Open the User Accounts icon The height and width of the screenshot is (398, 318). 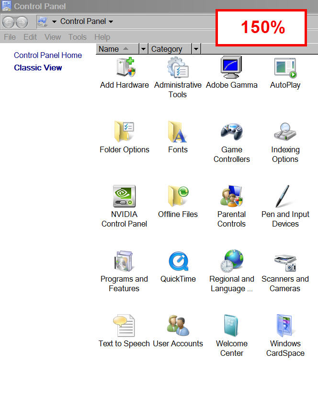(178, 325)
